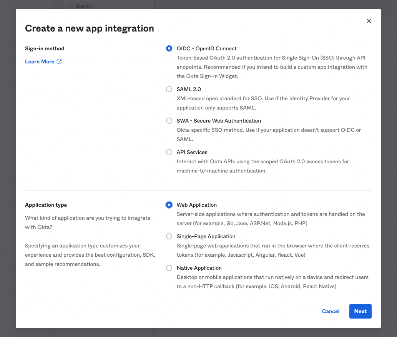Click the Web Application option label

196,205
